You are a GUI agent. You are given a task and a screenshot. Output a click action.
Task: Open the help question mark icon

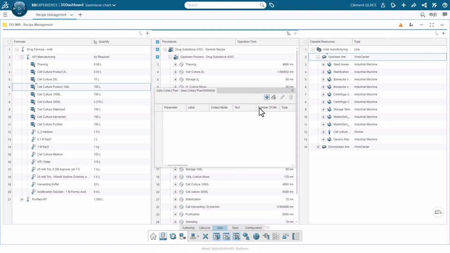[x=445, y=5]
